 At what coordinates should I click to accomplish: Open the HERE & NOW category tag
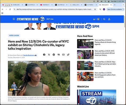pyautogui.click(x=14, y=36)
